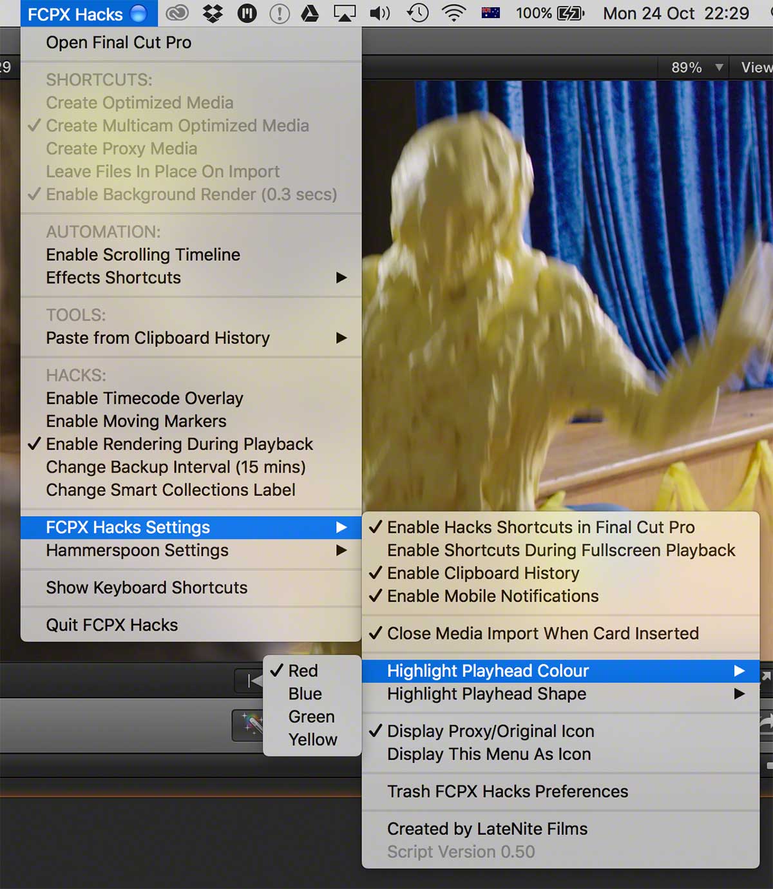Image resolution: width=773 pixels, height=889 pixels.
Task: Open the View options in viewer
Action: [756, 68]
